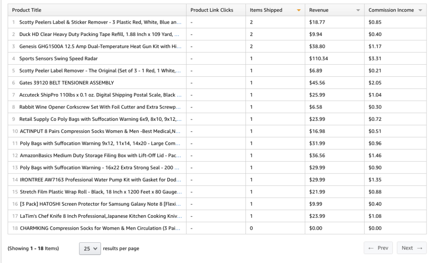Click revenue value $36.56

(x=317, y=155)
